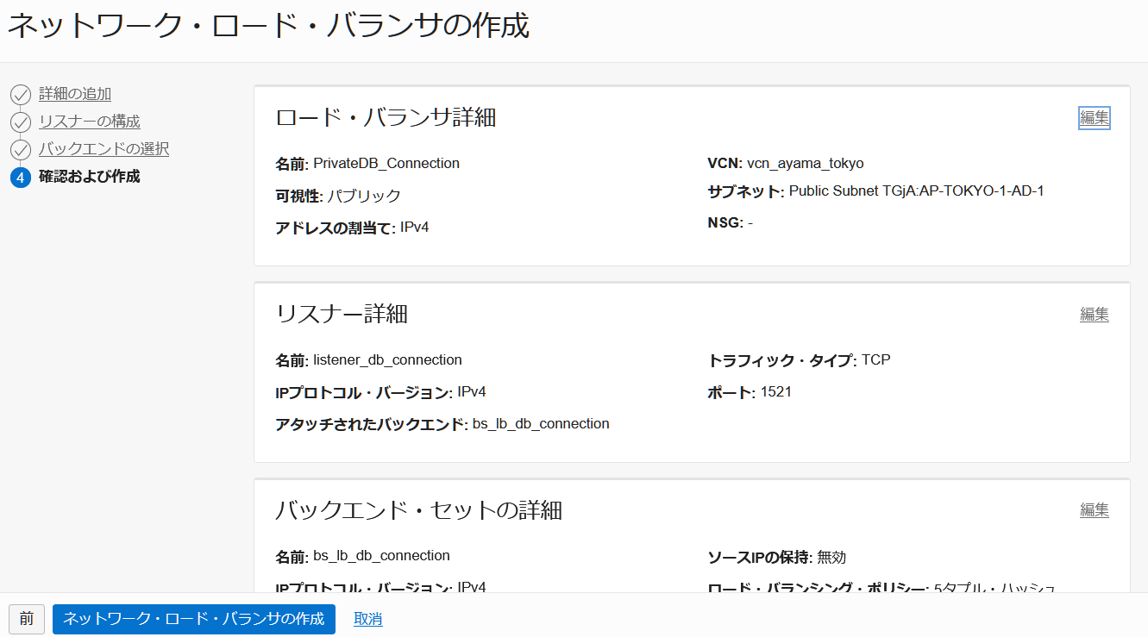Select the subnet value Public Subnet TGjA:AP-TOKYO-1-AD-1
This screenshot has height=637, width=1148.
point(917,191)
